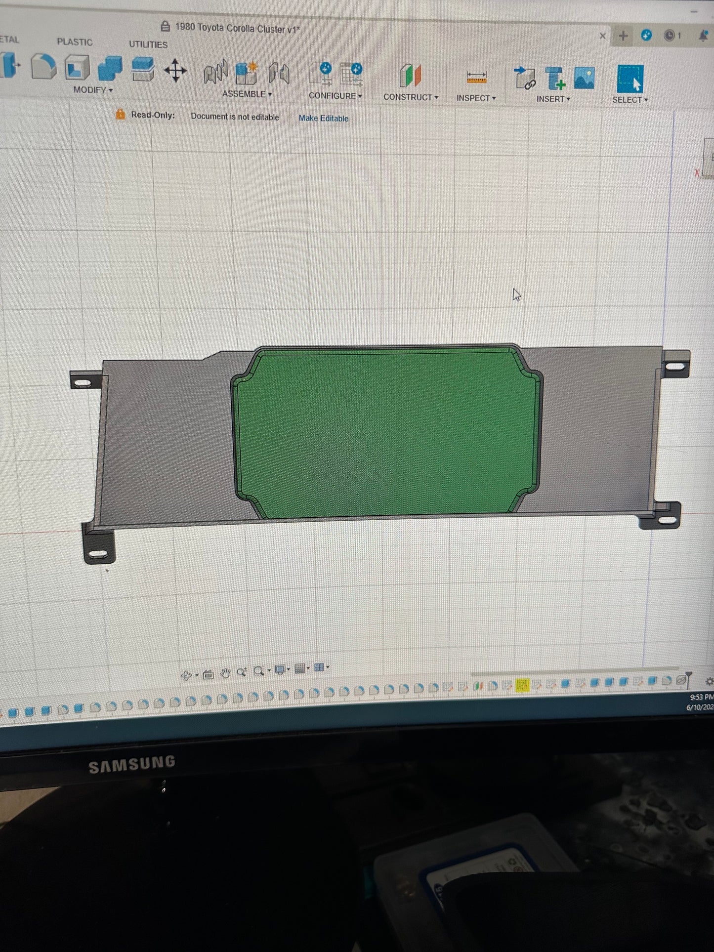Screen dimensions: 714x952
Task: Expand the INSERT dropdown menu
Action: (x=553, y=99)
